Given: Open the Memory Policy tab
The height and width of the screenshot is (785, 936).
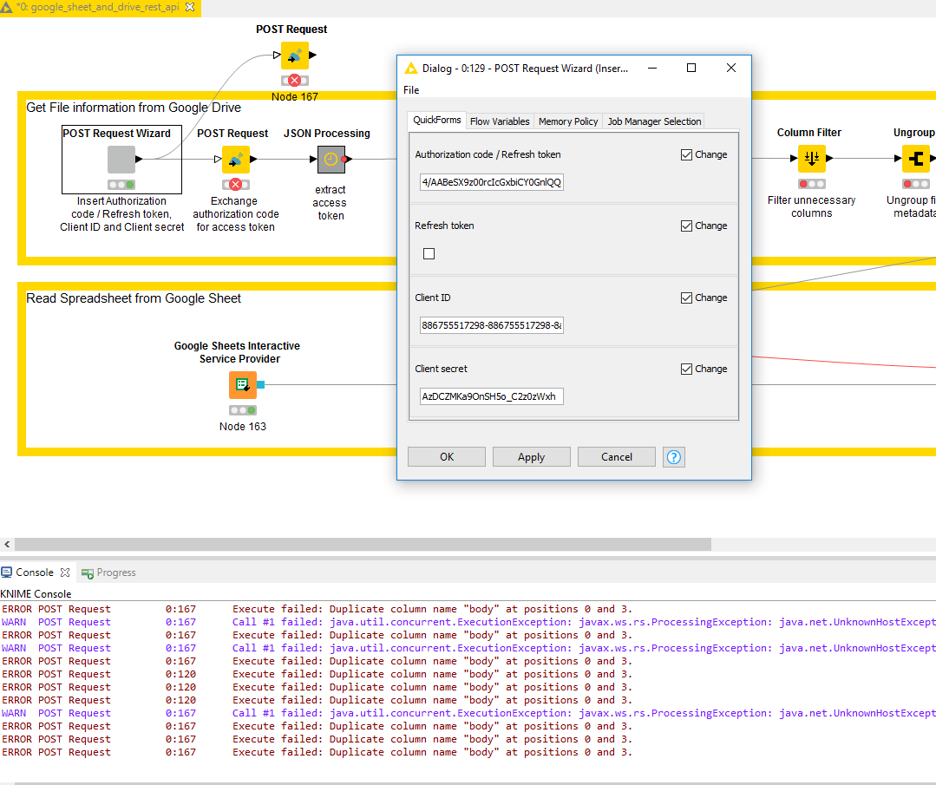Looking at the screenshot, I should coord(568,121).
